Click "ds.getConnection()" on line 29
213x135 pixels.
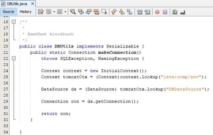point(112,102)
